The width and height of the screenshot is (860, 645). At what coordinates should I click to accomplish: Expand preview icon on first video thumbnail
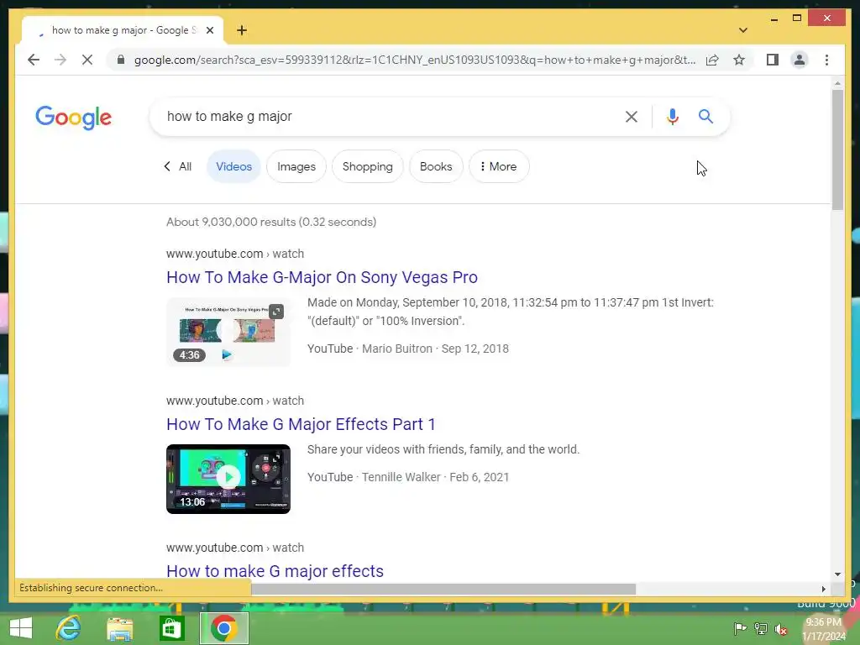tap(276, 312)
